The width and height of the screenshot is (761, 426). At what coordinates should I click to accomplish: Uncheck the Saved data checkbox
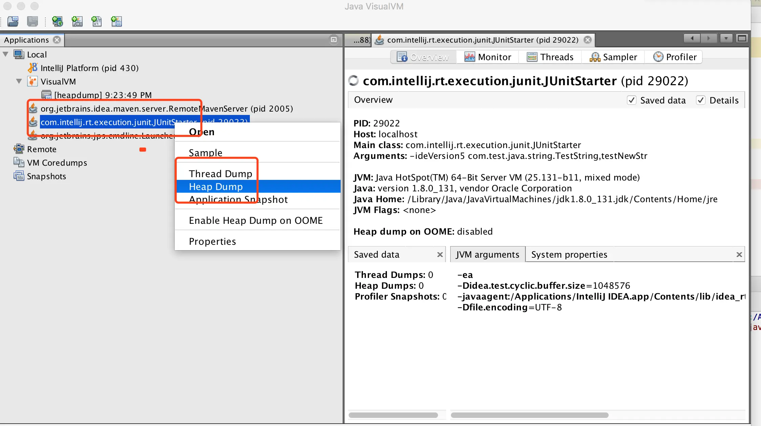632,100
